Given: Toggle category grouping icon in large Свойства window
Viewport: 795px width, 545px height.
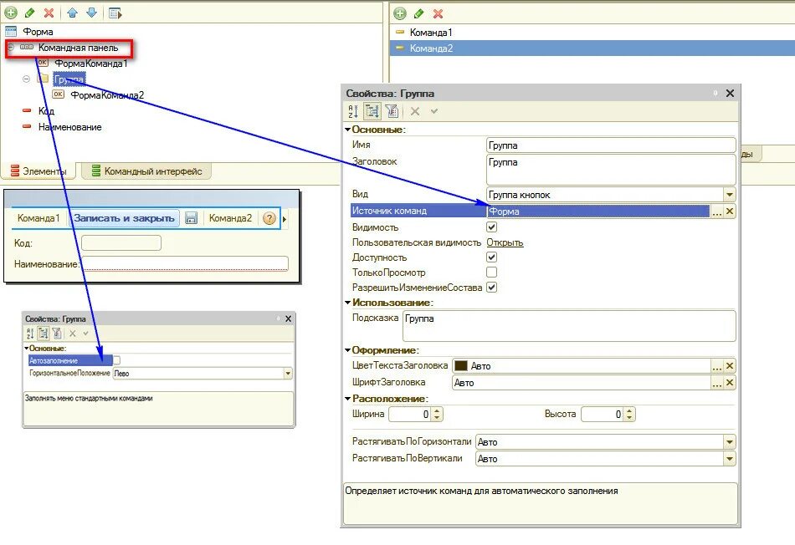Looking at the screenshot, I should 372,111.
